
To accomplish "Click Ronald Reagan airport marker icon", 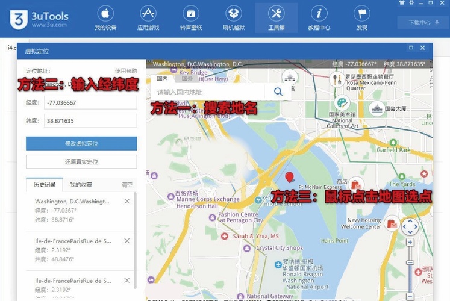I will tap(278, 265).
